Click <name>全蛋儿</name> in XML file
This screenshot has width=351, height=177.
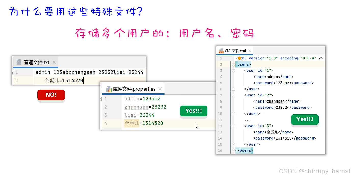(274, 132)
